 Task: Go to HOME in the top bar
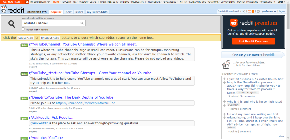tap(56, 2)
